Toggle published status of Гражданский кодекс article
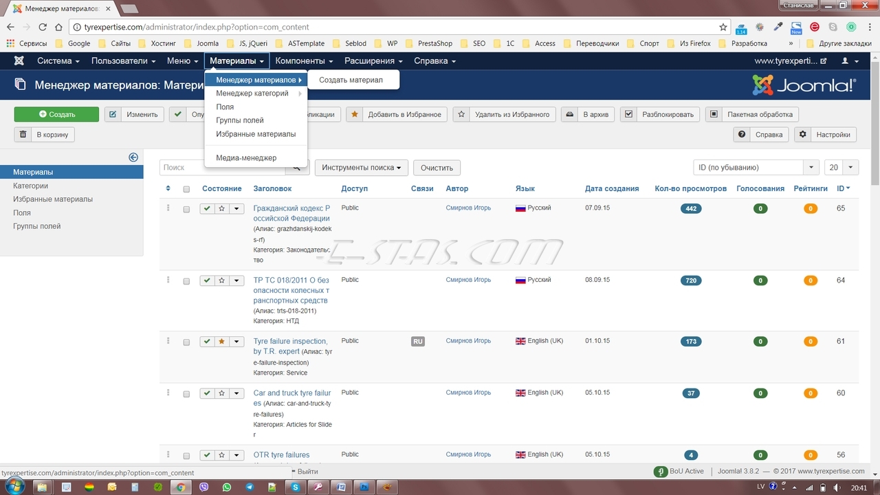 [207, 208]
